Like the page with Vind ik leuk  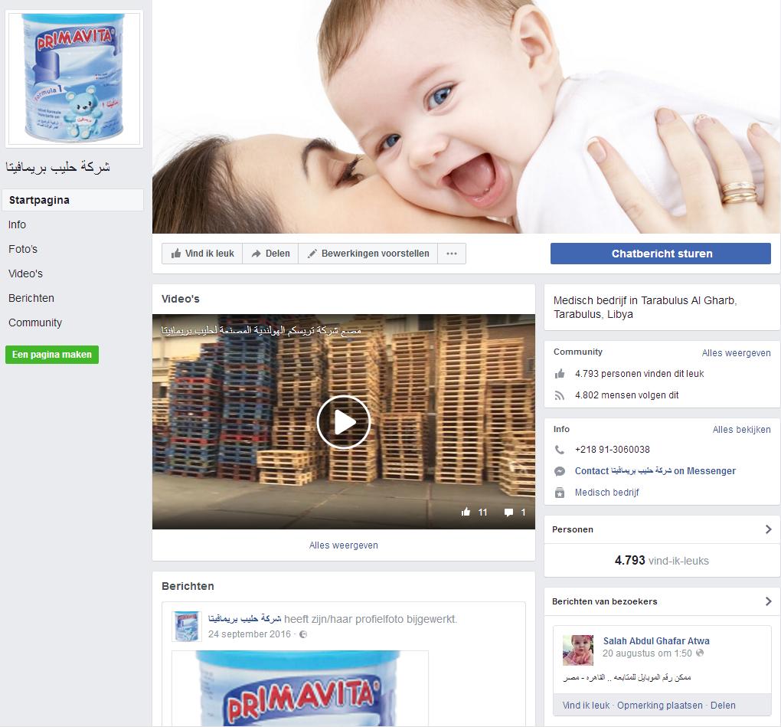click(x=202, y=254)
